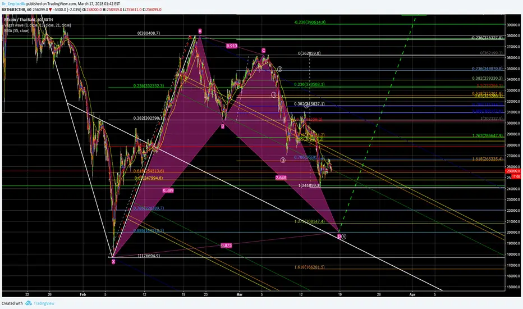
Task: Click Fibonacci label 1(176694.9)
Action: pos(149,256)
